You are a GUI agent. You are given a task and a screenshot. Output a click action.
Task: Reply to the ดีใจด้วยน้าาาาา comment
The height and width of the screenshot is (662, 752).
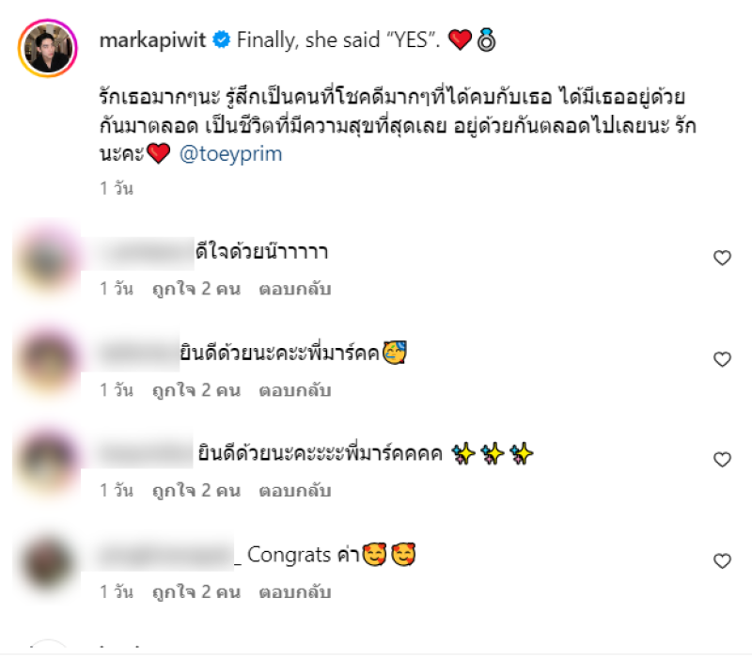(295, 290)
